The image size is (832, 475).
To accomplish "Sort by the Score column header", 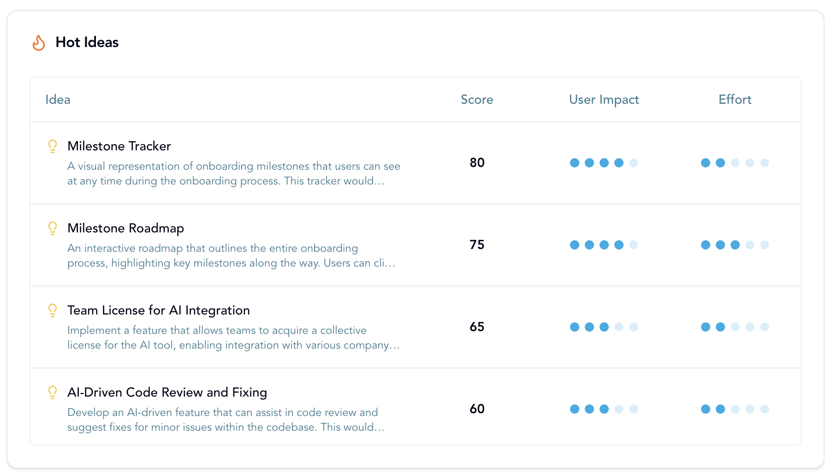I will point(476,100).
